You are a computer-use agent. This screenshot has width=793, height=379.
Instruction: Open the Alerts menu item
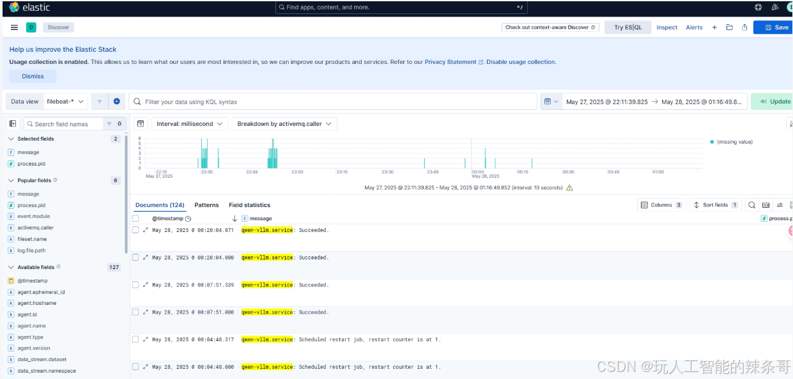coord(694,27)
